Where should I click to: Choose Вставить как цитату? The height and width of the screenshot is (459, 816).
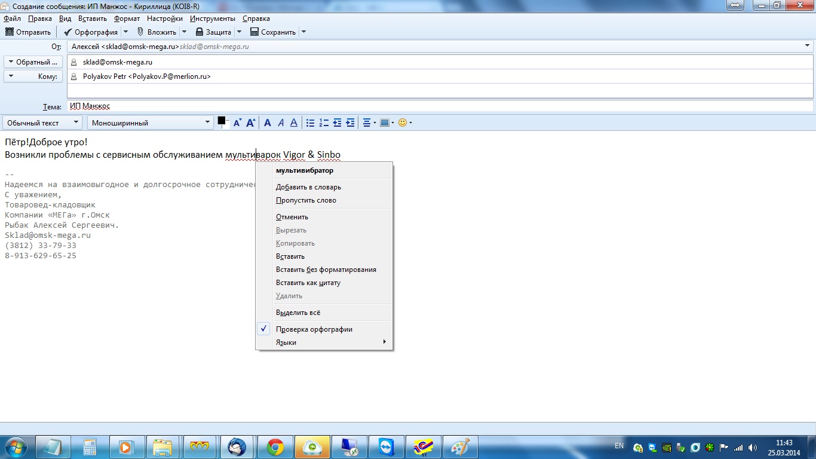pos(324,283)
